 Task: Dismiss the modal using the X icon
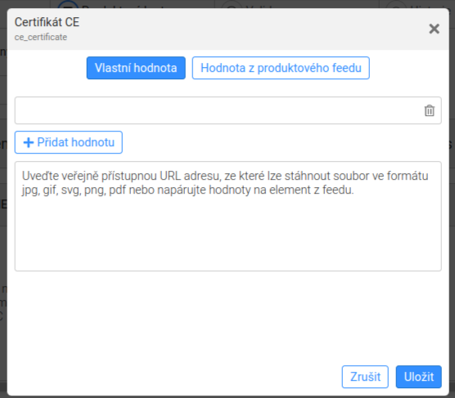pos(434,29)
